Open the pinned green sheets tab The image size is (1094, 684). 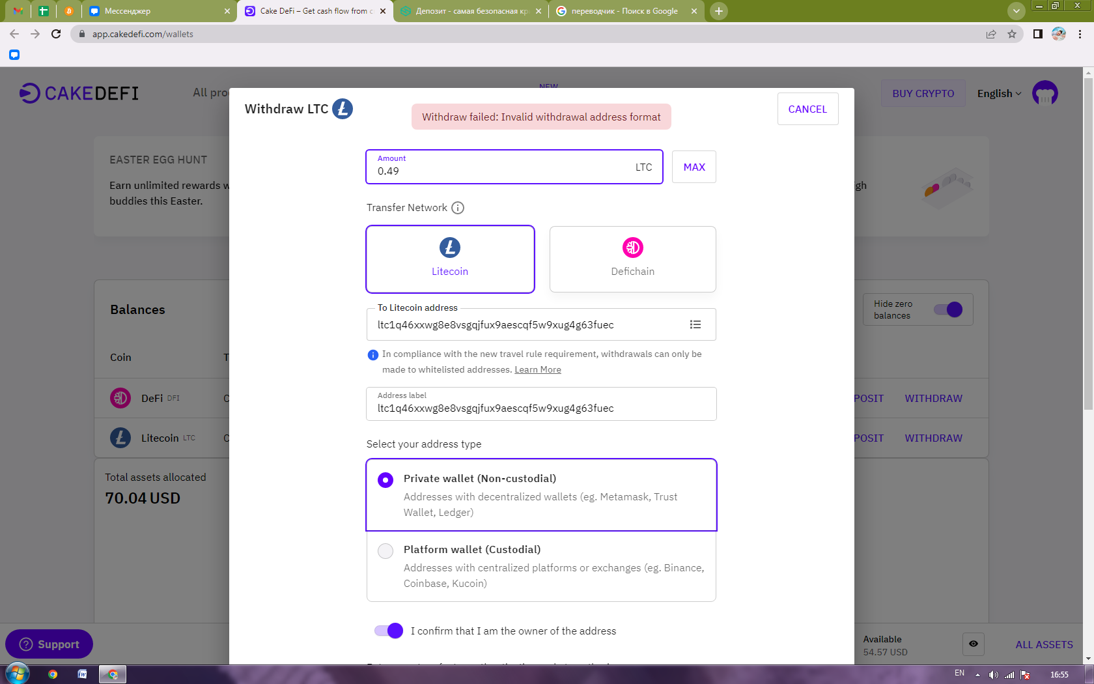[x=44, y=11]
